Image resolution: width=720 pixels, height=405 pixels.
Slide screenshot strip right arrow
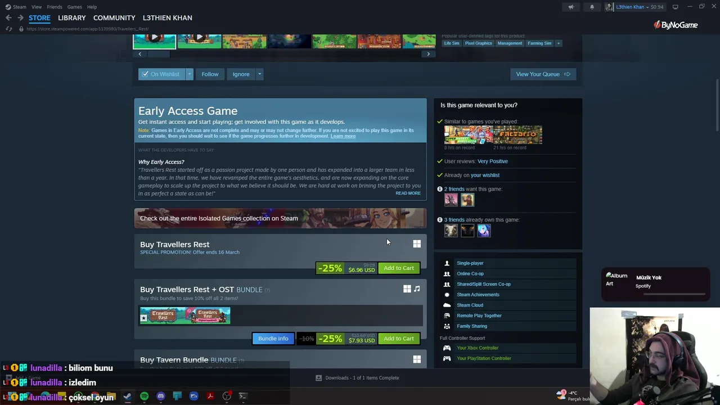429,54
